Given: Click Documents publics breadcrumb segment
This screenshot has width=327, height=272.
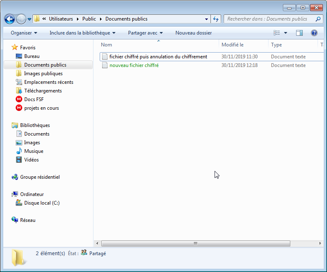Looking at the screenshot, I should [126, 19].
